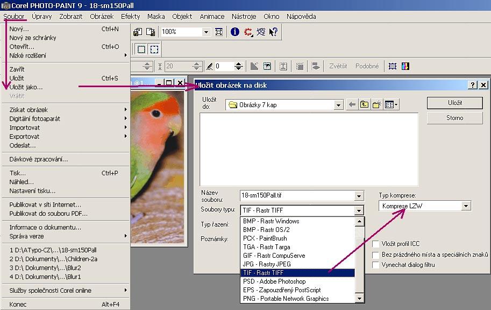Click the Název souboru file name field
Image resolution: width=491 pixels, height=310 pixels.
[x=297, y=195]
